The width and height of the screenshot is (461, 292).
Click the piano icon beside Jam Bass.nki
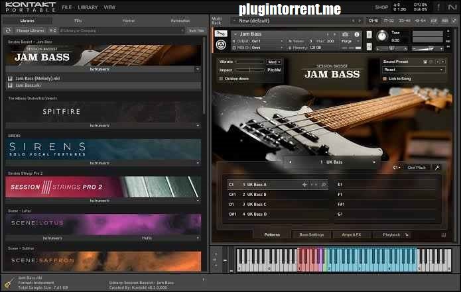pos(11,85)
